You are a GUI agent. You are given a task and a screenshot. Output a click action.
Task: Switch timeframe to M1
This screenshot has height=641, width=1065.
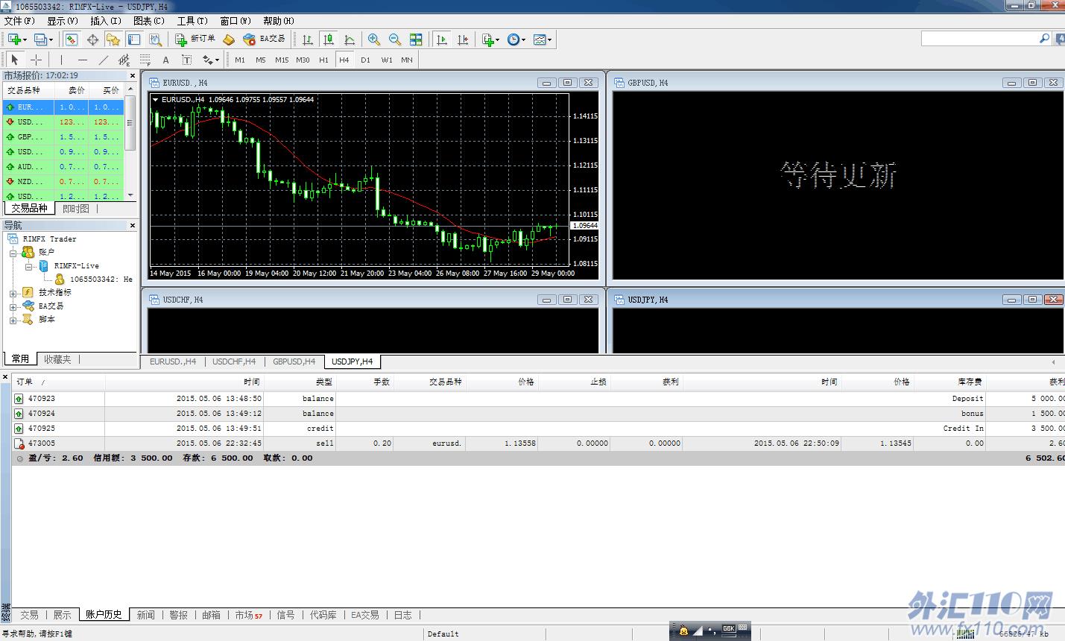[240, 60]
